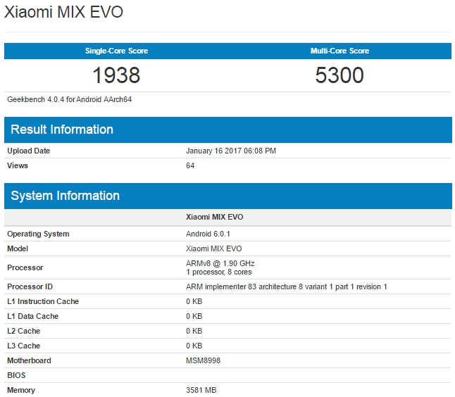Select the ARM implementer 83 architecture value
The image size is (455, 397).
287,286
